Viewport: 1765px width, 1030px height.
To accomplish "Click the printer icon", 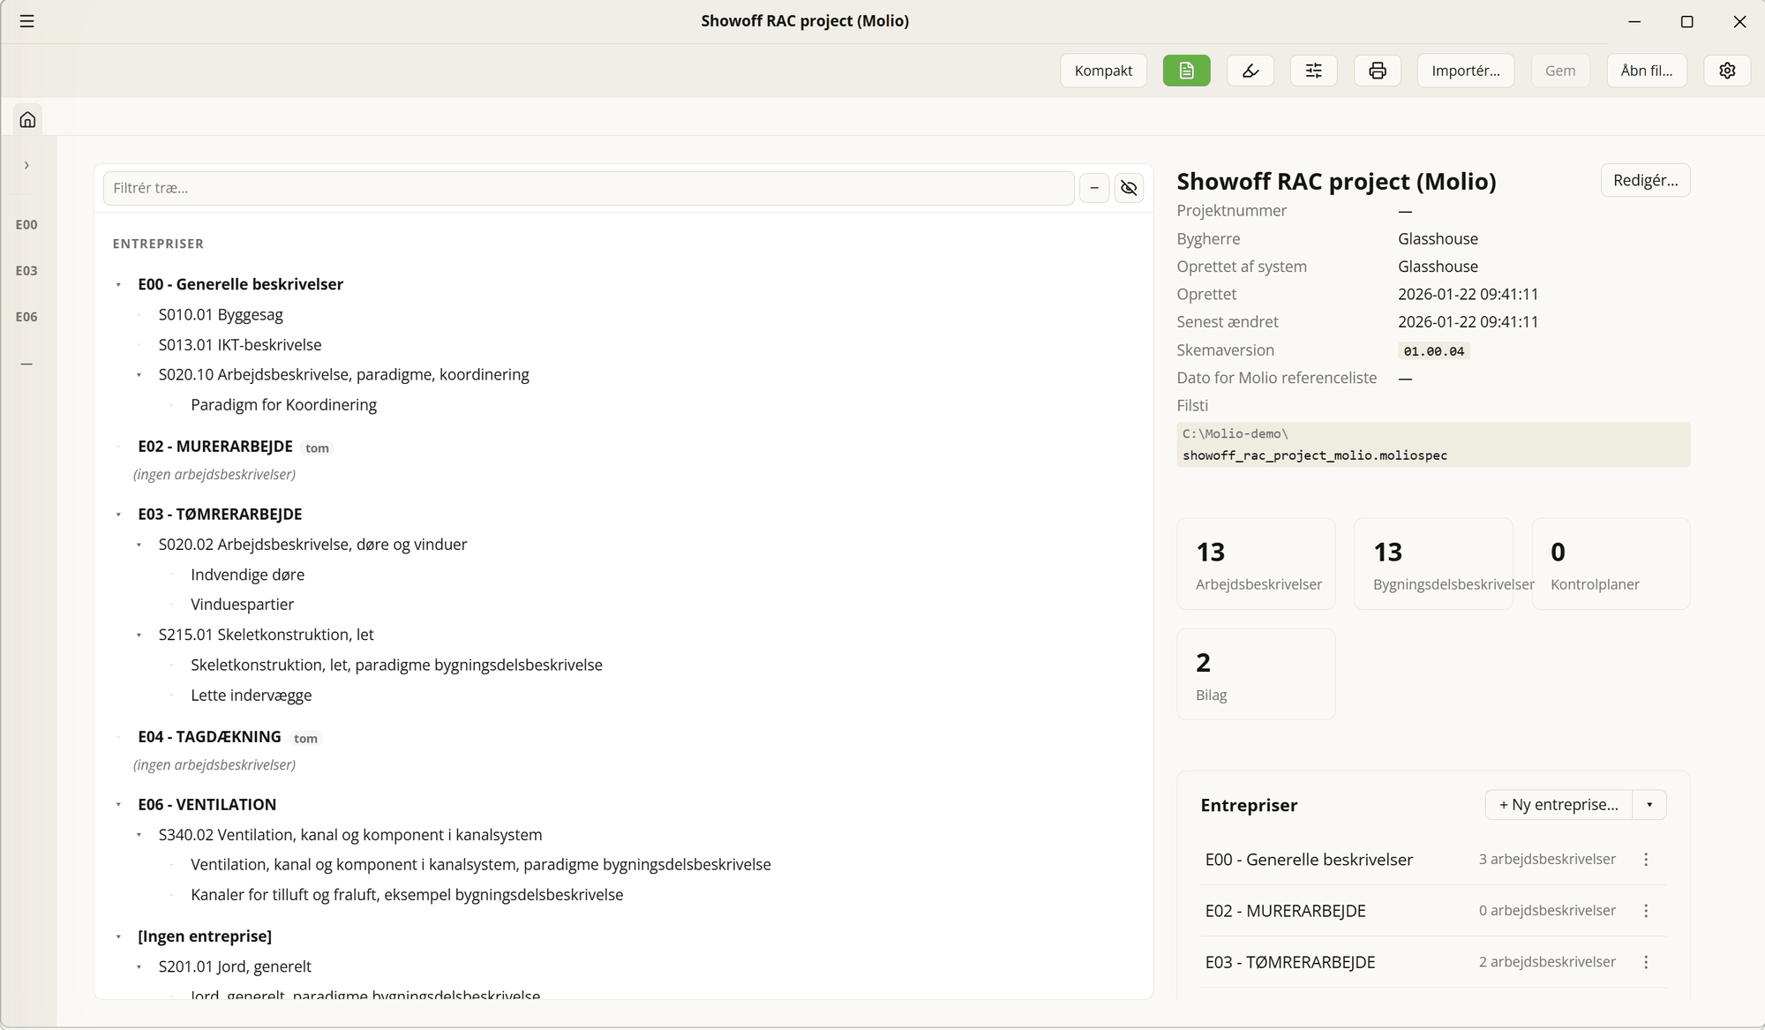I will (x=1378, y=71).
